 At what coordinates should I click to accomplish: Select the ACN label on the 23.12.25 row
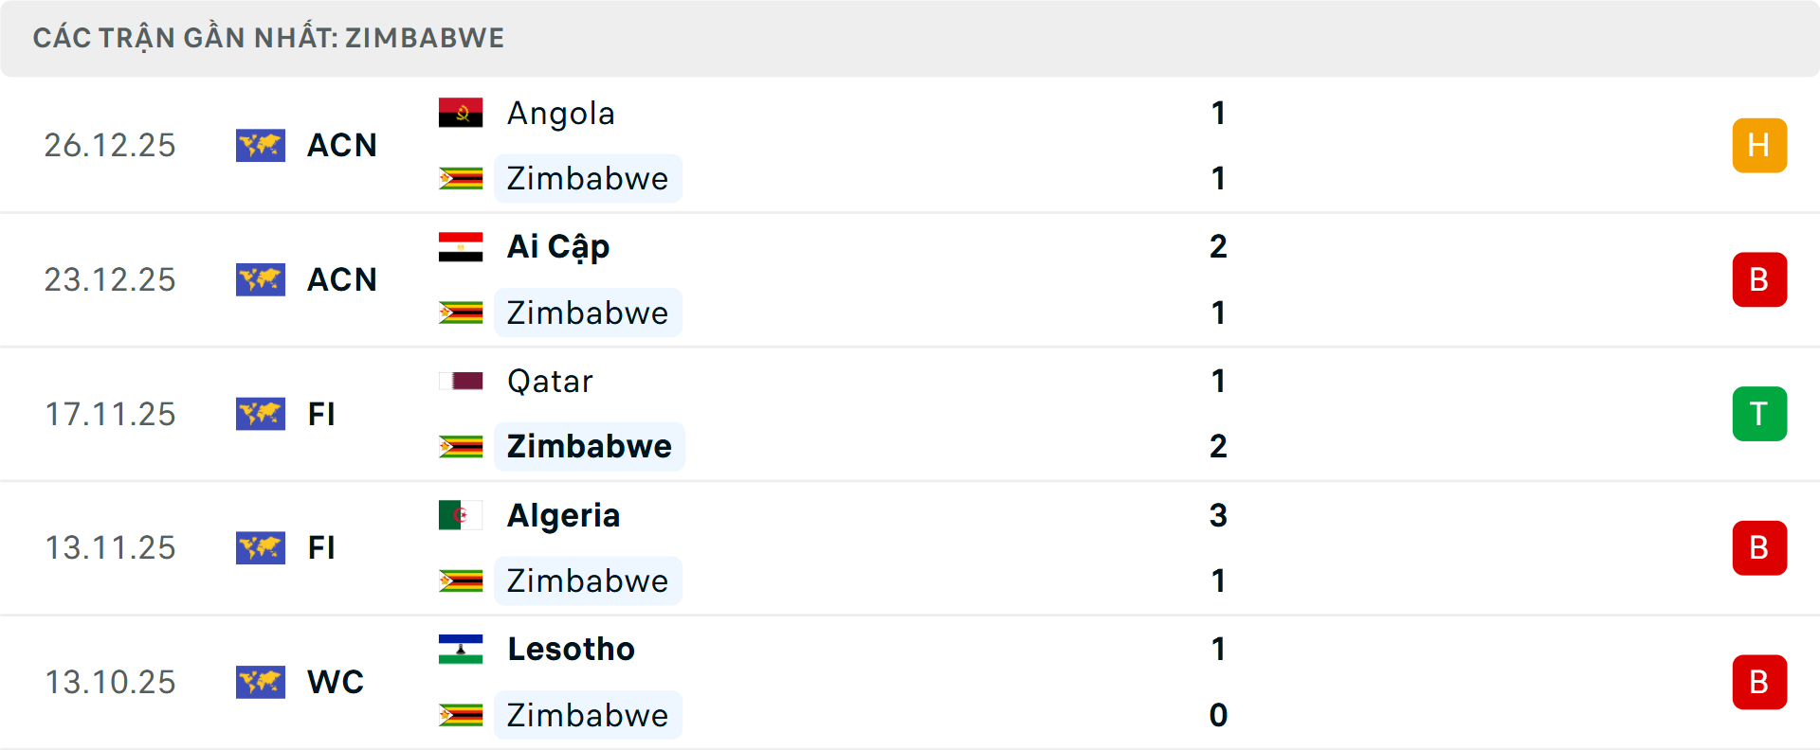coord(341,279)
